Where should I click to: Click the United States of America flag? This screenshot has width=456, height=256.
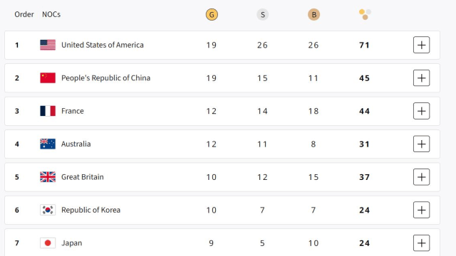click(48, 45)
